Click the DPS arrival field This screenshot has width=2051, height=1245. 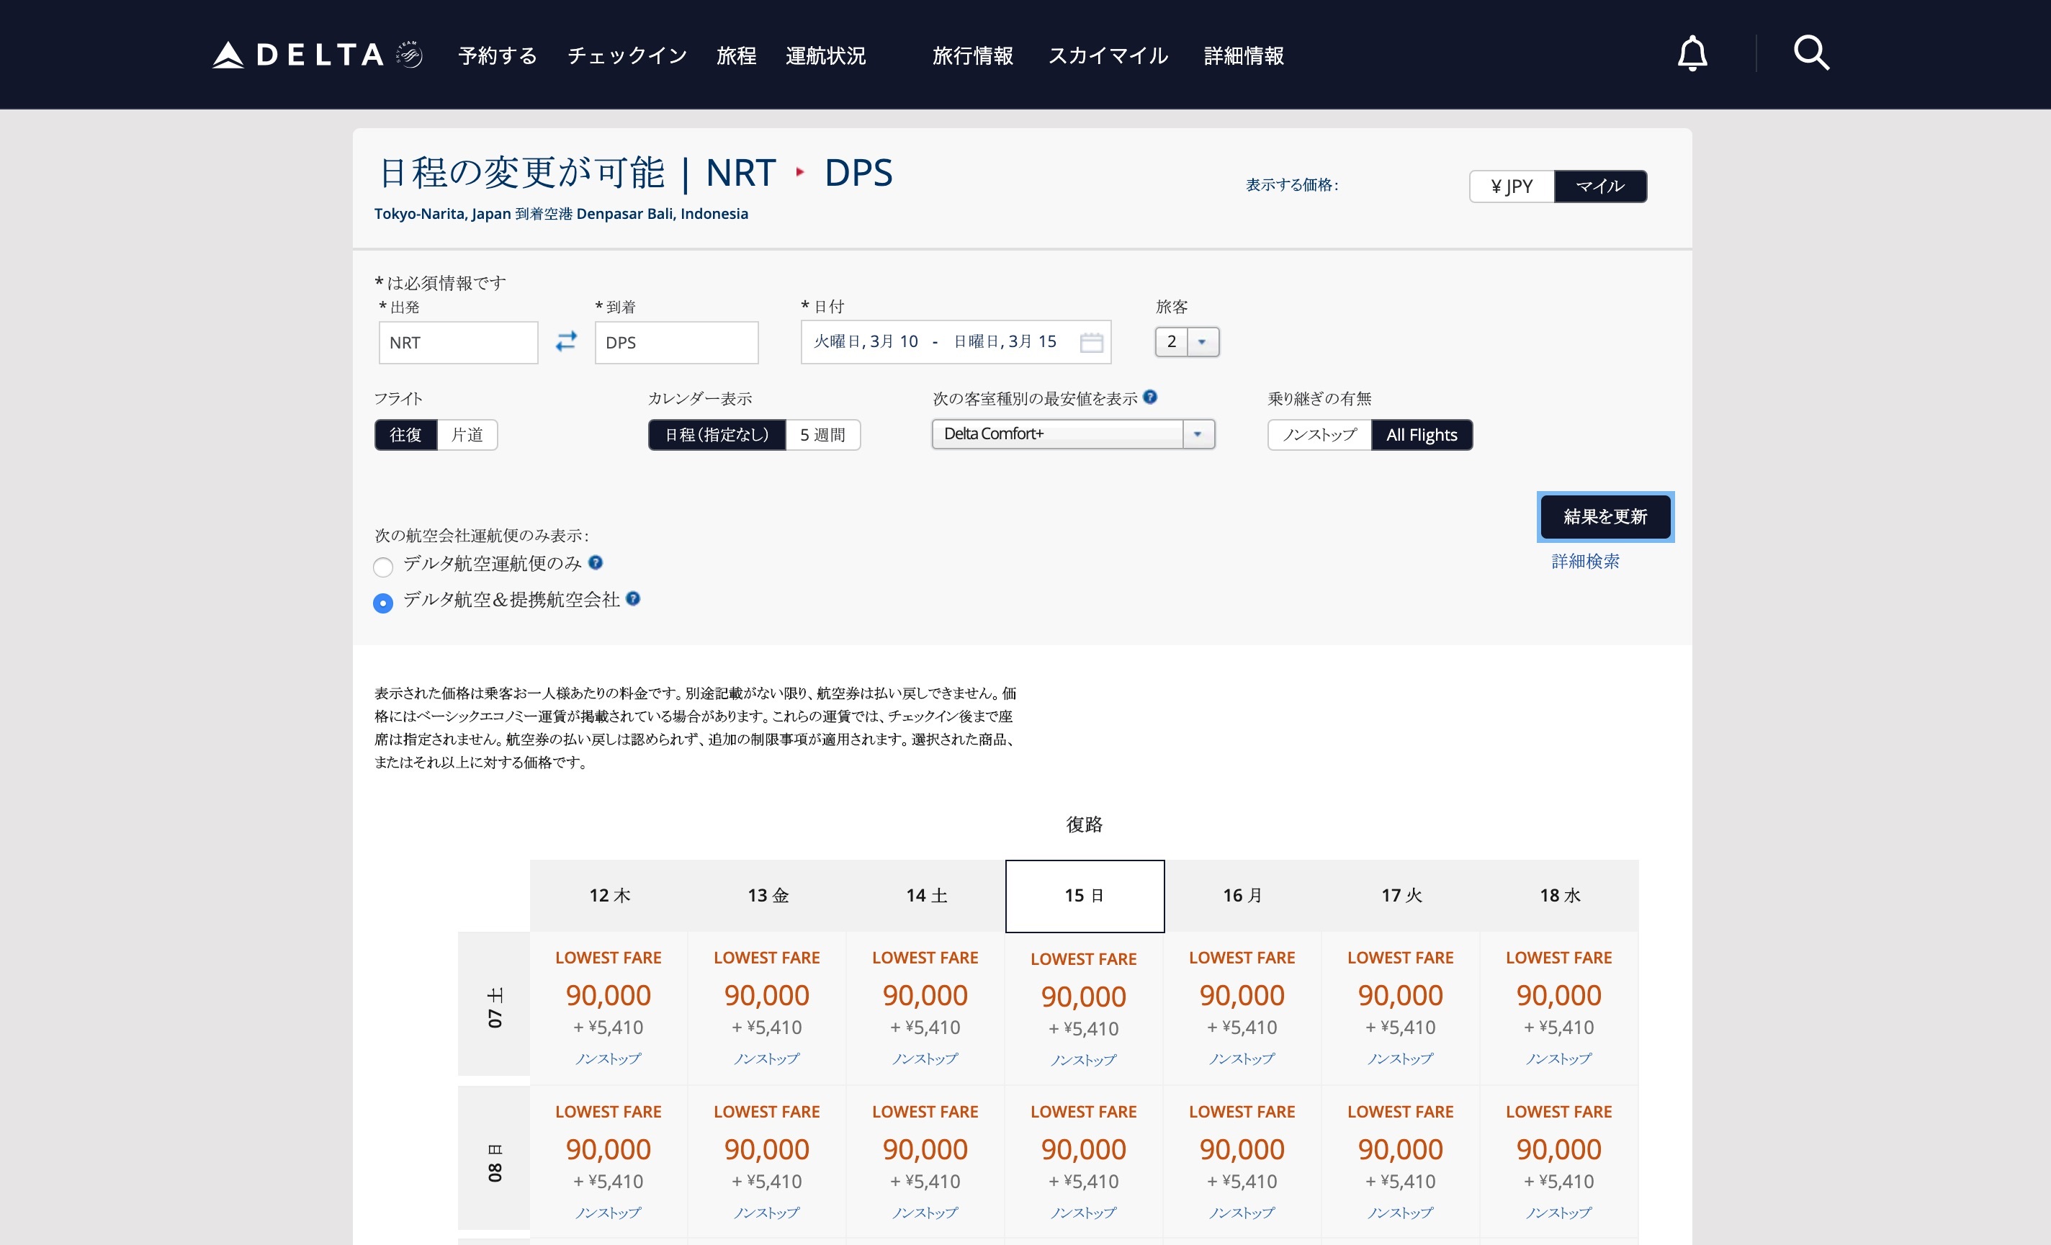tap(676, 342)
